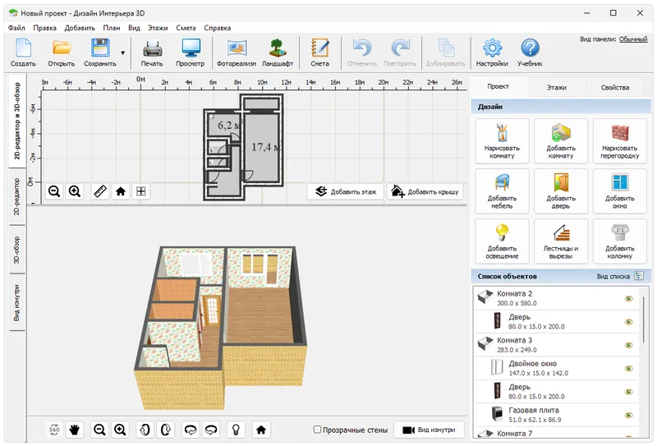The image size is (657, 446).
Task: Select Комната 3 in the object list
Action: [515, 340]
